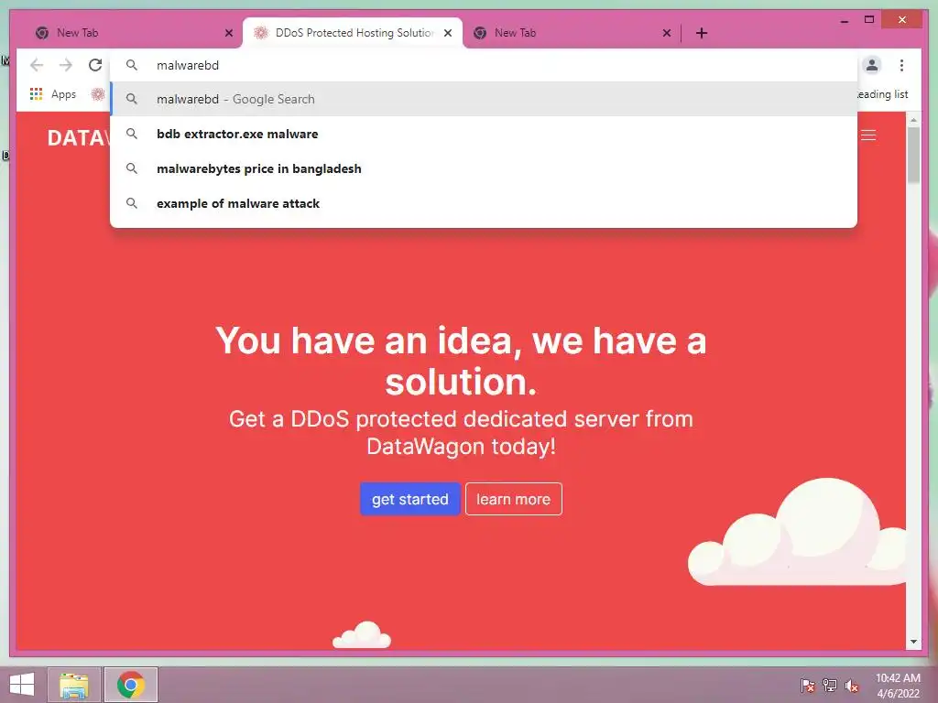Open File Explorer from the taskbar
This screenshot has height=703, width=938.
[74, 685]
